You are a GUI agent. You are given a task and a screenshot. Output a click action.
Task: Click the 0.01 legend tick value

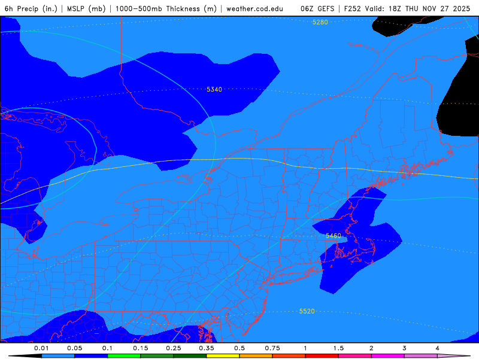41,348
